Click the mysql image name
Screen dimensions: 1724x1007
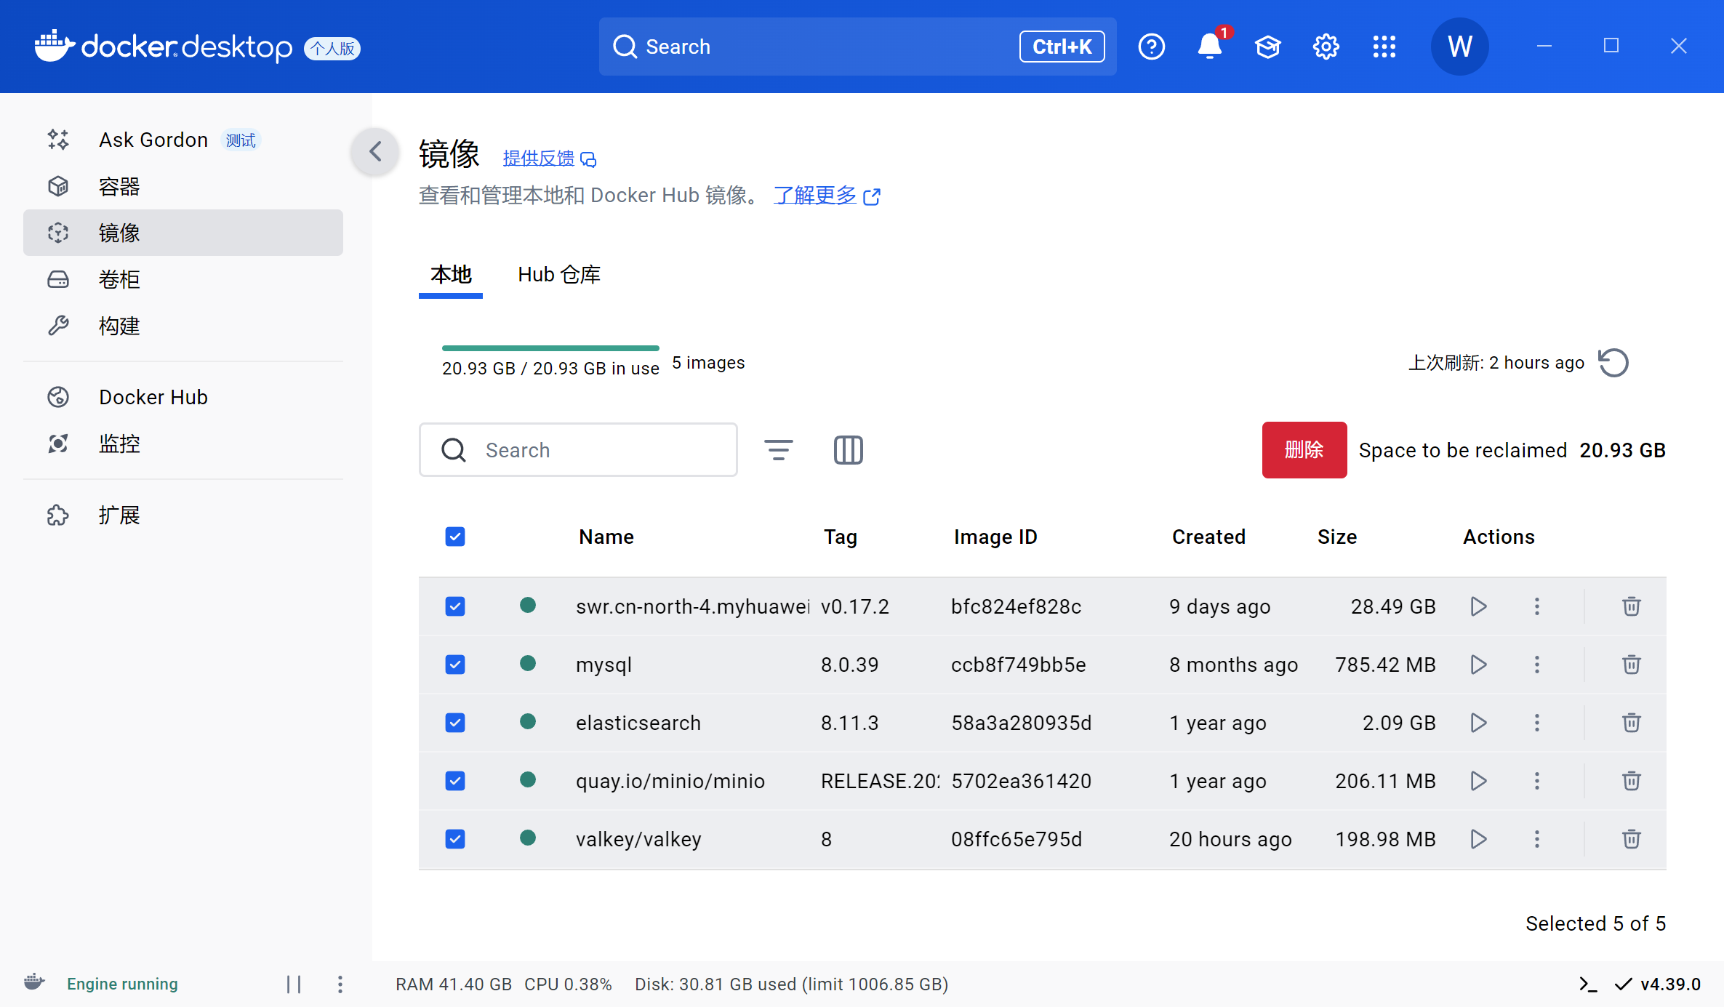coord(604,665)
